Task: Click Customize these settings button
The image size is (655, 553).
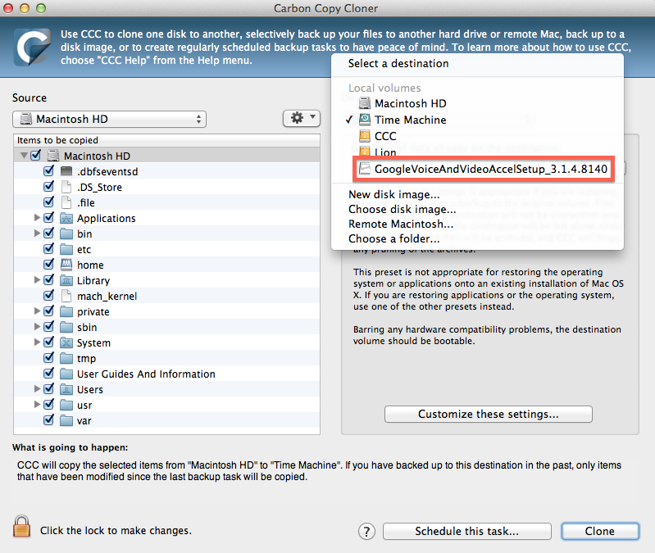Action: pos(489,414)
